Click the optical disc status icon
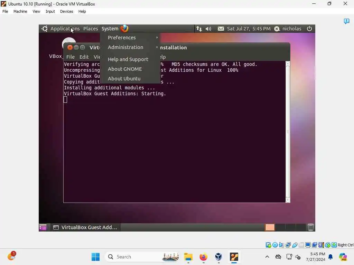The height and width of the screenshot is (265, 354). [x=275, y=245]
